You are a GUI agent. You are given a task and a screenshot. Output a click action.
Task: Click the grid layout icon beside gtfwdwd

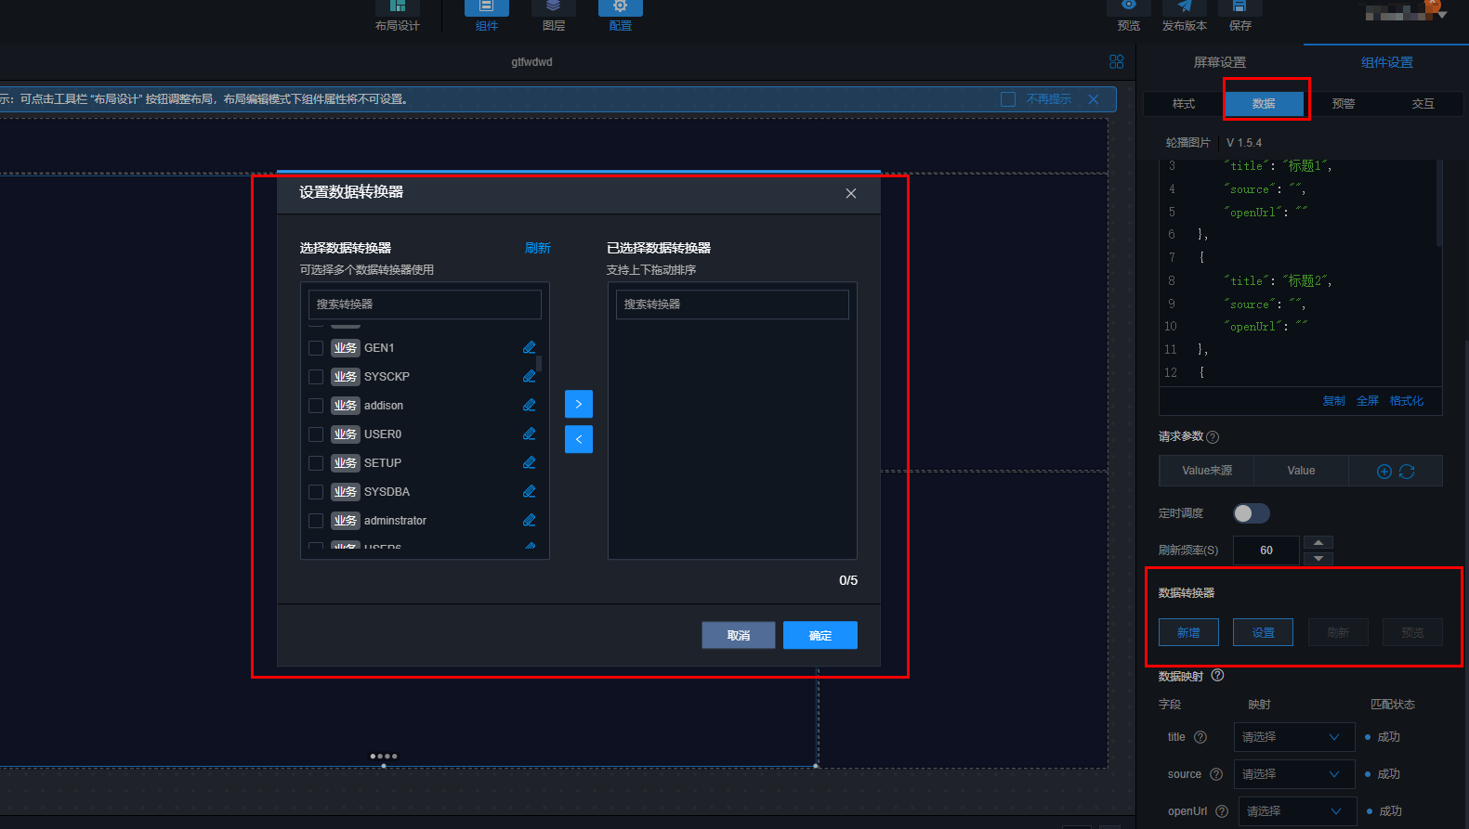pyautogui.click(x=1117, y=61)
